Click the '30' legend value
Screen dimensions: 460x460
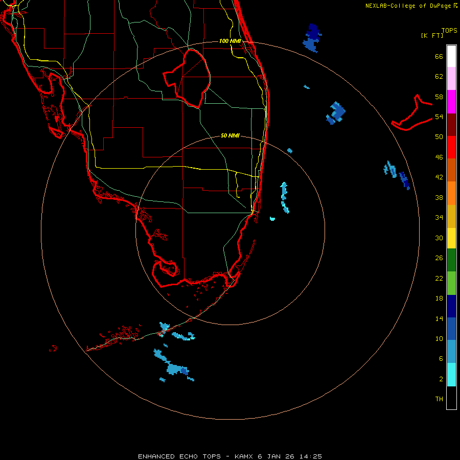coord(439,238)
